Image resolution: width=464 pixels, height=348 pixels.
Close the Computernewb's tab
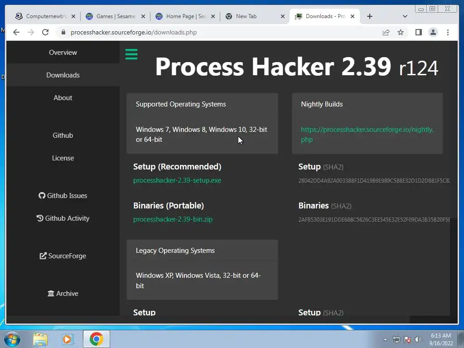coord(73,16)
